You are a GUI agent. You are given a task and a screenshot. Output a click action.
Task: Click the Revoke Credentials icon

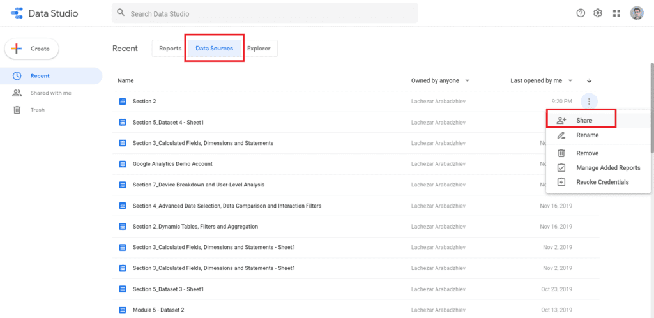(x=561, y=182)
